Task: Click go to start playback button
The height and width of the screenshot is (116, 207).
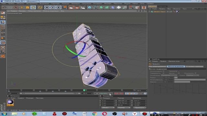Action: click(x=95, y=93)
